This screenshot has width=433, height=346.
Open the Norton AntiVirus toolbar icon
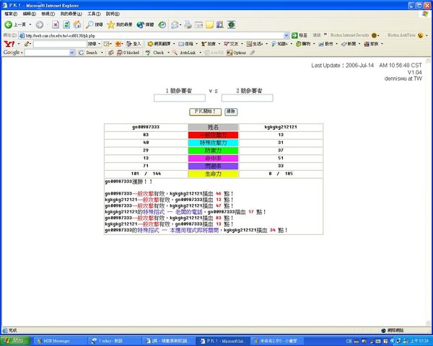pyautogui.click(x=420, y=35)
